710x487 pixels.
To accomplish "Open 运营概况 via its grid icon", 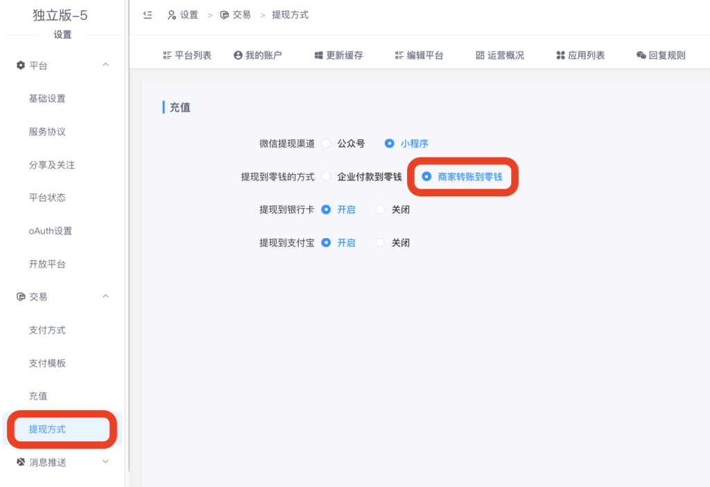I will point(479,55).
